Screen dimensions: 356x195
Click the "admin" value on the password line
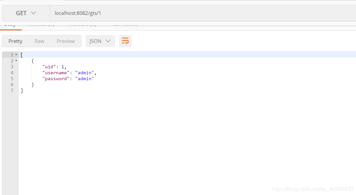[x=84, y=79]
